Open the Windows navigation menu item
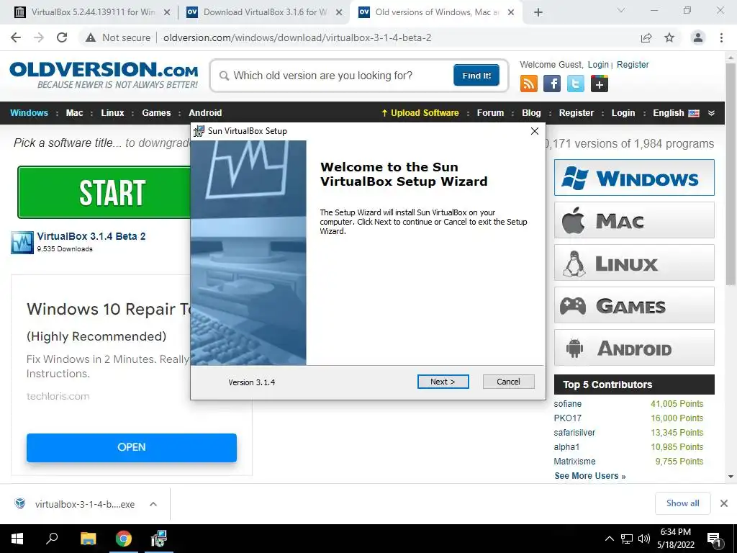Viewport: 737px width, 553px height. click(29, 113)
